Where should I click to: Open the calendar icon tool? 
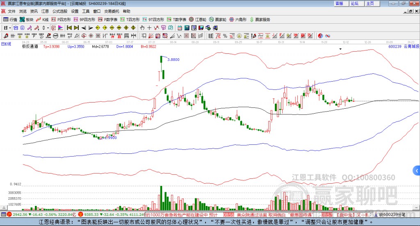click(x=180, y=28)
